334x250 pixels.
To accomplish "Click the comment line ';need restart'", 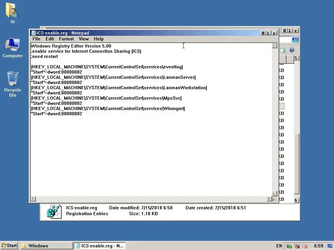I will (44, 57).
